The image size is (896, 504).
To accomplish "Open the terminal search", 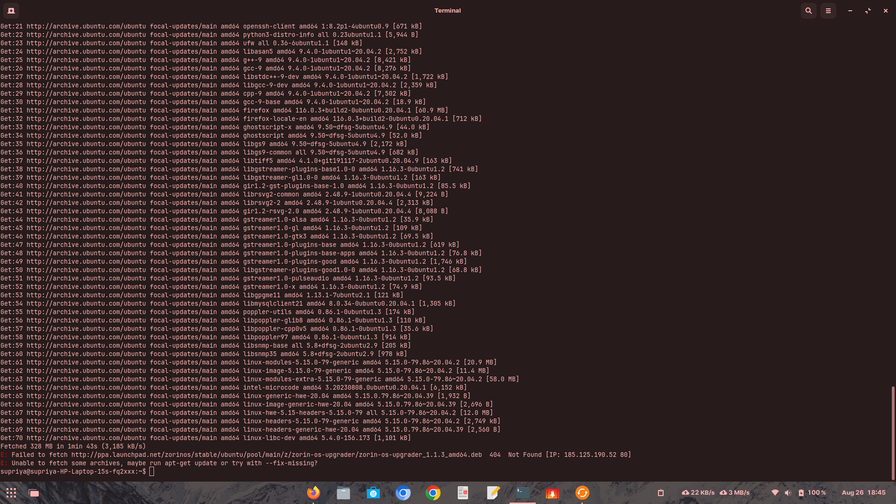I will coord(809,11).
